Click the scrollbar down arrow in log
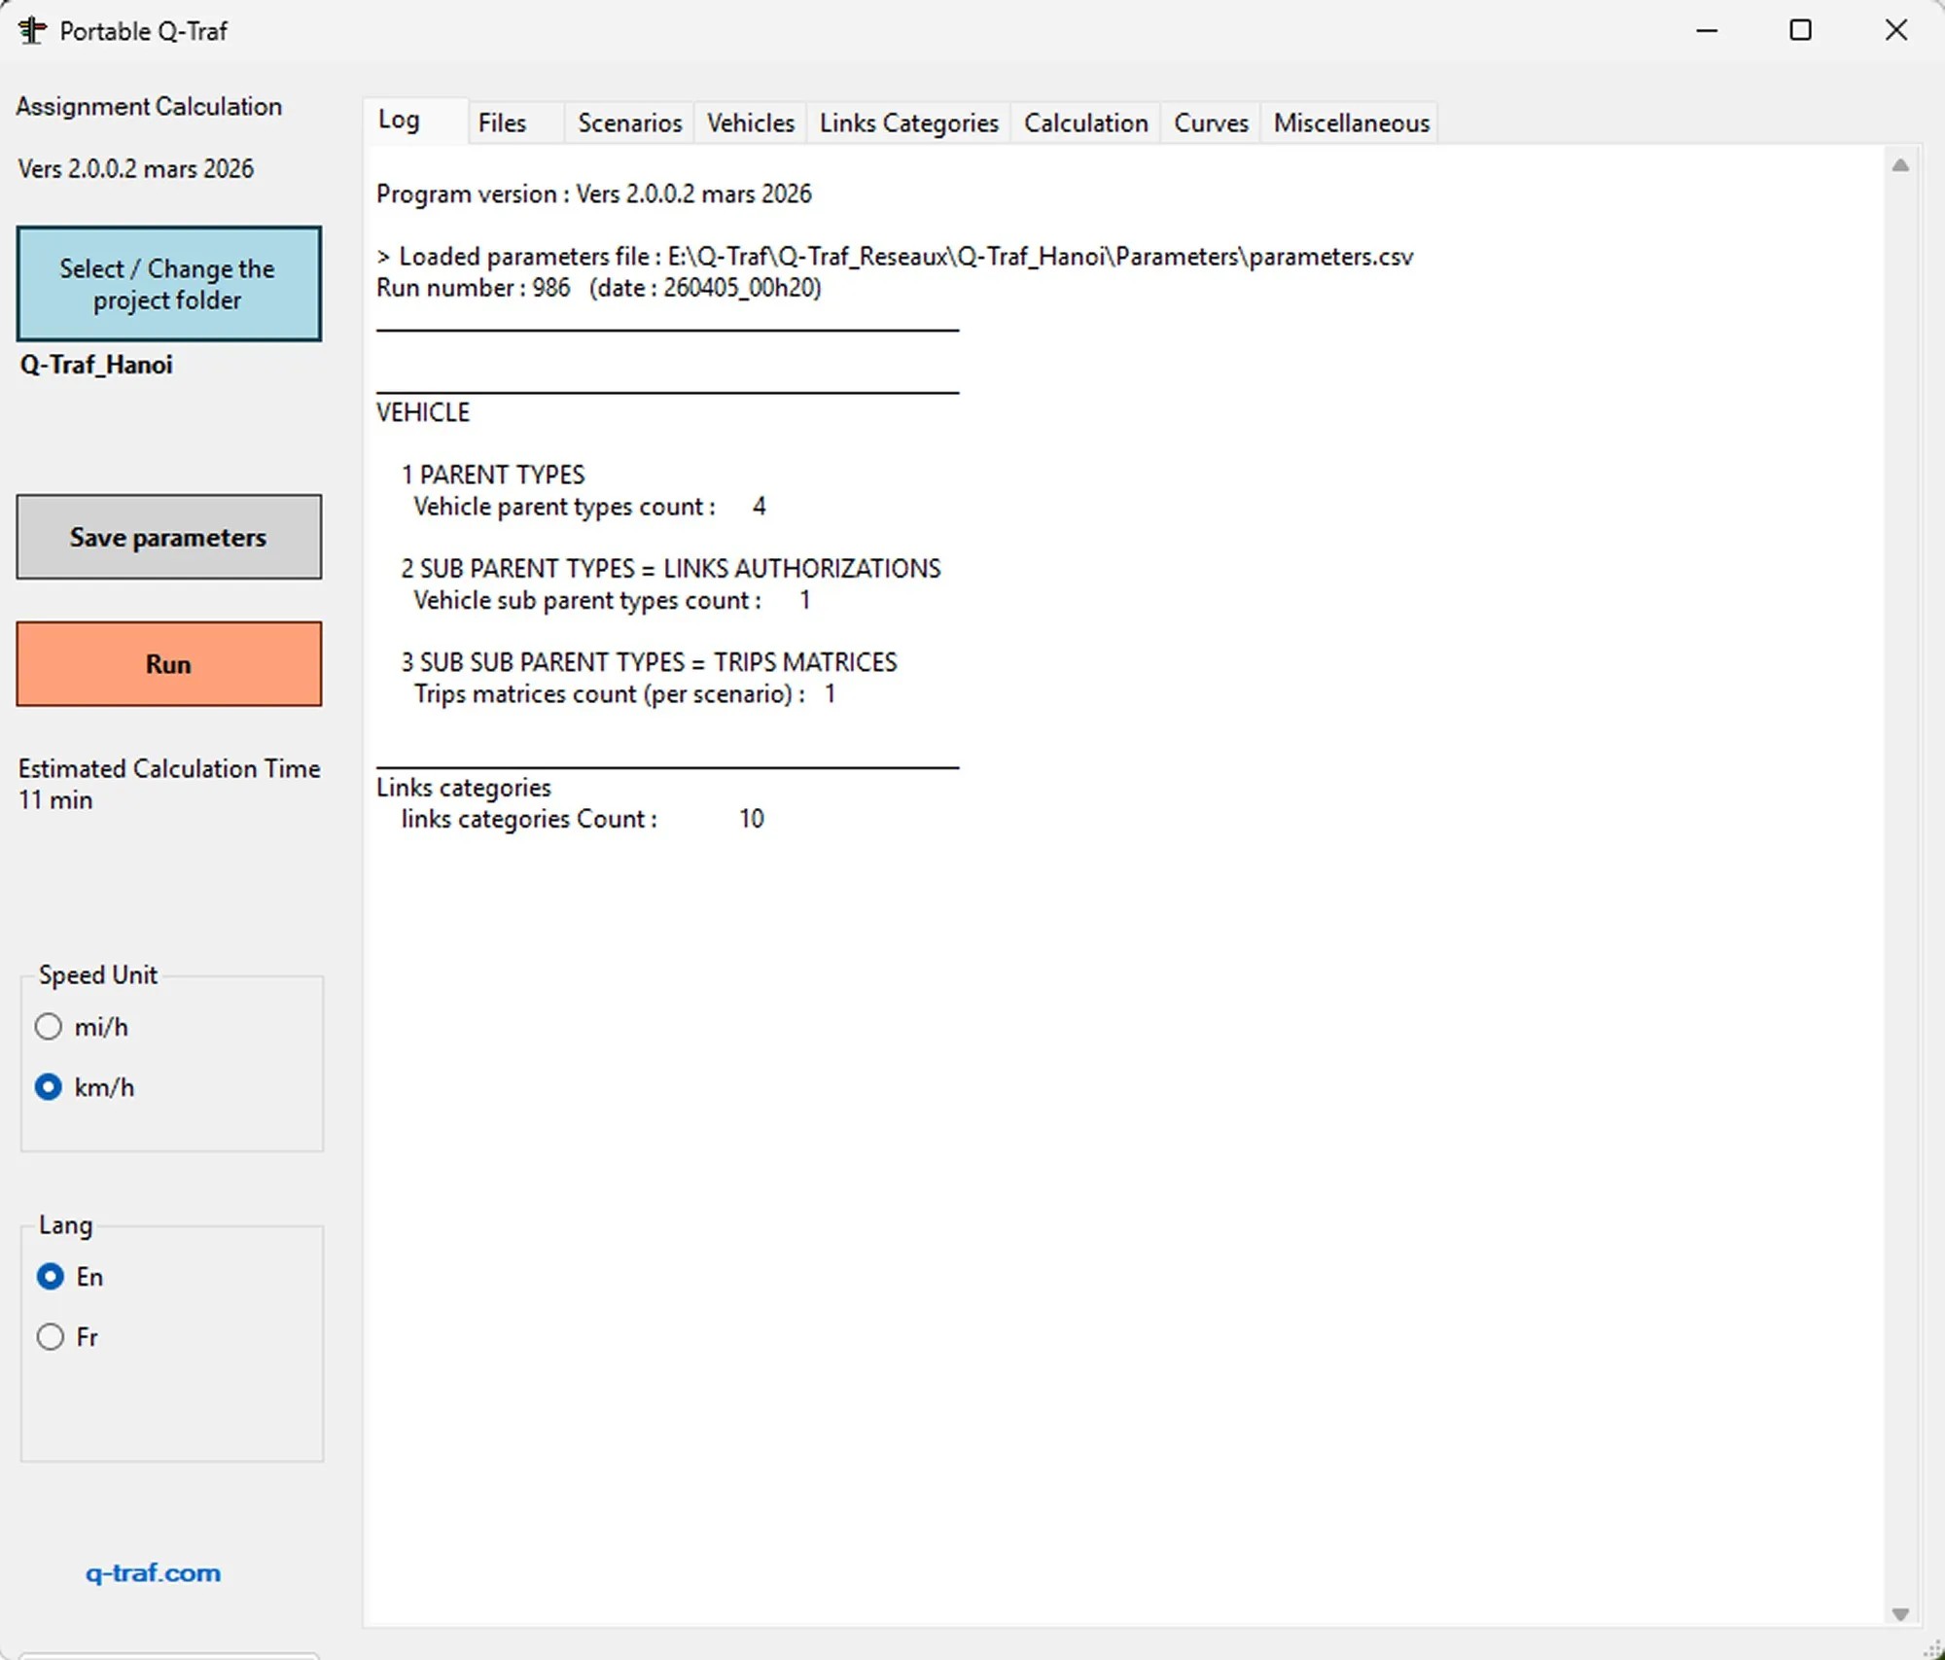This screenshot has width=1945, height=1660. pyautogui.click(x=1899, y=1614)
